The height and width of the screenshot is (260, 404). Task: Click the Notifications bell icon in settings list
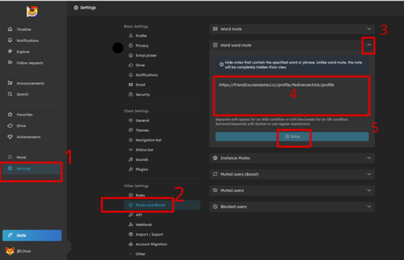coord(131,75)
